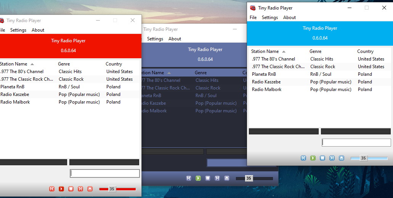
Task: Select Planeta RnB in red window
Action: [70, 86]
